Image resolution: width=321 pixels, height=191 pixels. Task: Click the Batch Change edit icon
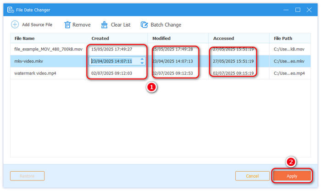(x=144, y=25)
